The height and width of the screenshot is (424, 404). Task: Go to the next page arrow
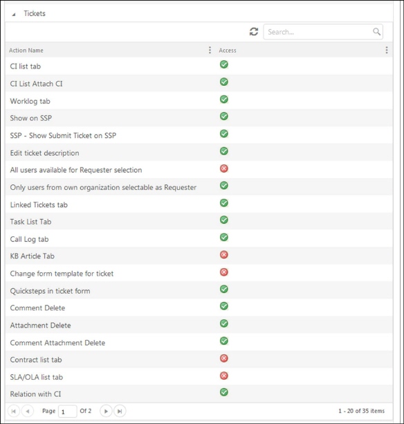tap(106, 412)
